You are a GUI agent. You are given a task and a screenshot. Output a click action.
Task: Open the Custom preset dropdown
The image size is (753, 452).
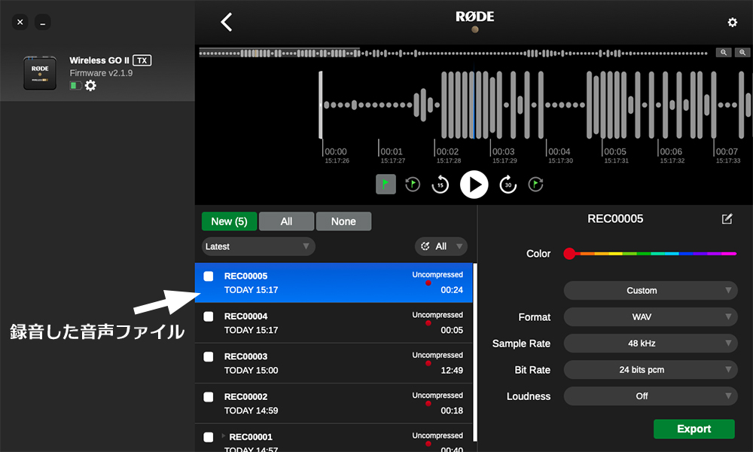point(651,291)
